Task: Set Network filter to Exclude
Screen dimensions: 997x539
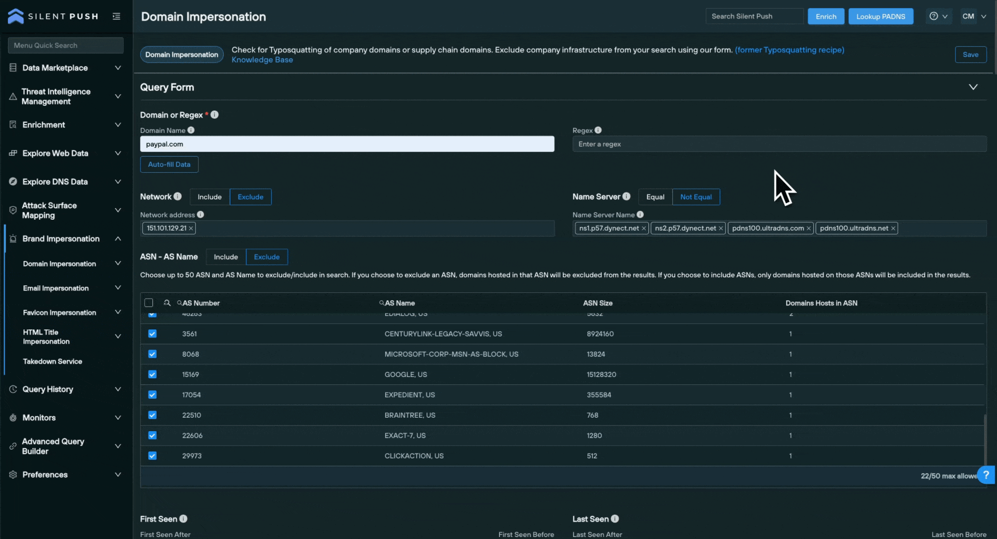Action: tap(250, 197)
